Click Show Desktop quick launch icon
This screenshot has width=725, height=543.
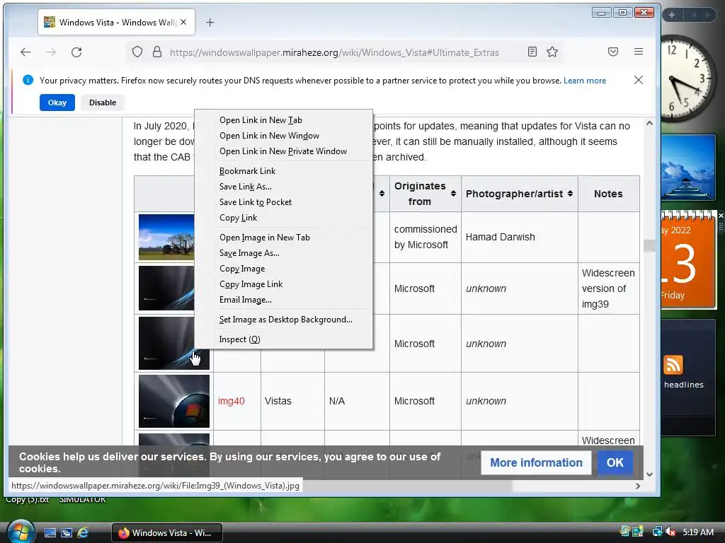coord(50,532)
